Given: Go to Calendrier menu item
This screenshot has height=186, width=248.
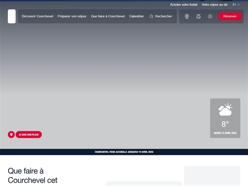Looking at the screenshot, I should click(136, 16).
